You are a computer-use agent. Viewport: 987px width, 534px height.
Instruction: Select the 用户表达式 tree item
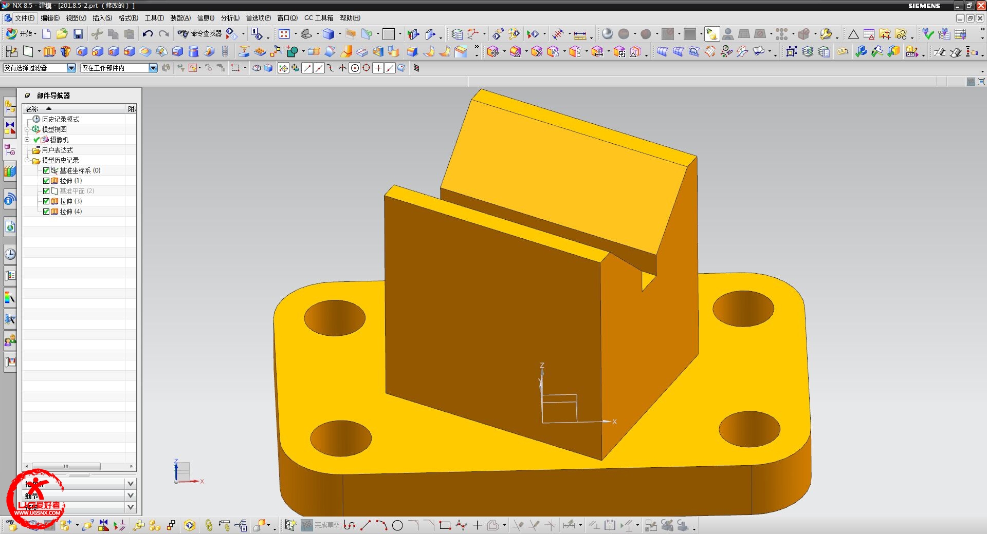(57, 150)
